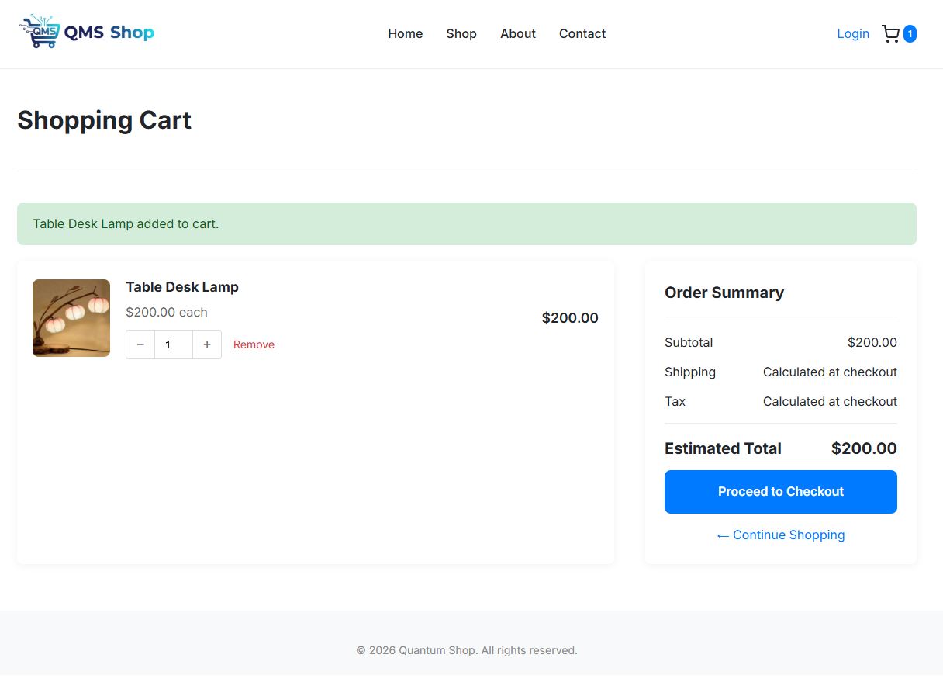Open the shopping cart icon in header
This screenshot has height=682, width=943.
point(890,34)
